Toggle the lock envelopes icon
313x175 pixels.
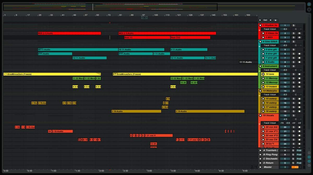point(275,20)
